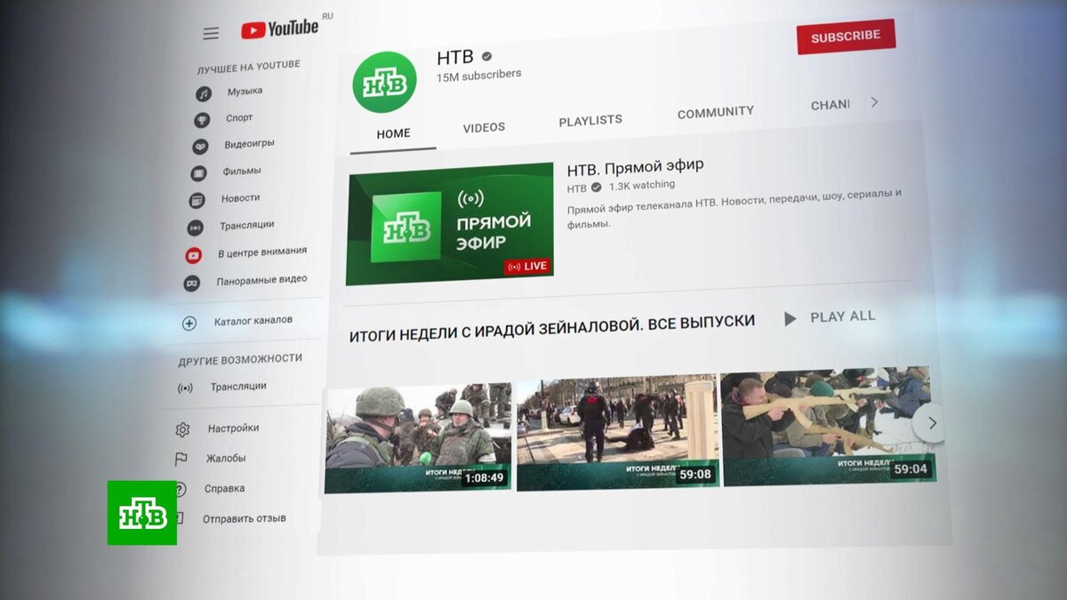Click PLAY ALL text for the playlist
Screen dimensions: 1067x600
coord(842,316)
